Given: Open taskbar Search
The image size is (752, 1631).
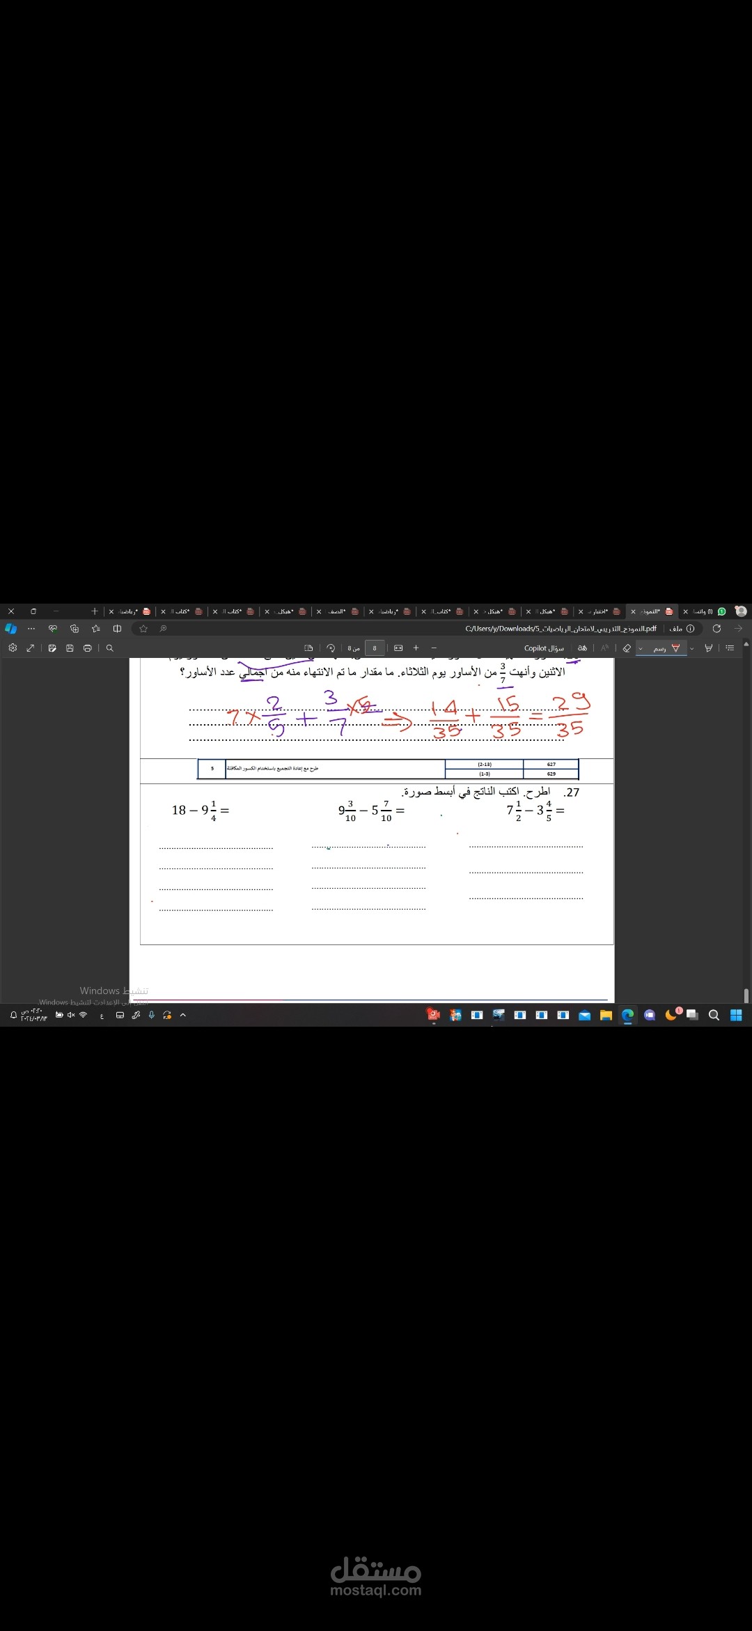Looking at the screenshot, I should pos(714,1015).
